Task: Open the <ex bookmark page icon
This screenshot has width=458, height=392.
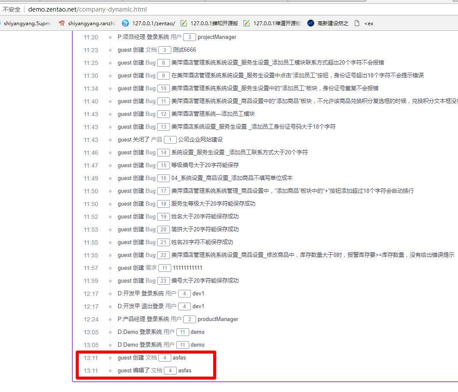Action: pos(357,24)
